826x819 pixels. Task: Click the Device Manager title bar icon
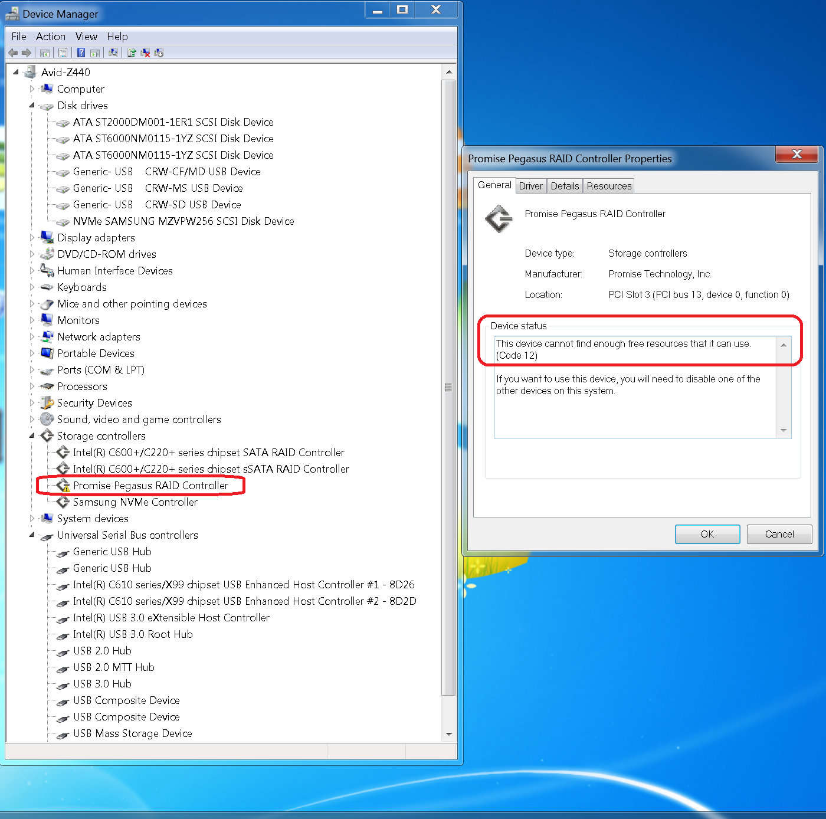[12, 14]
